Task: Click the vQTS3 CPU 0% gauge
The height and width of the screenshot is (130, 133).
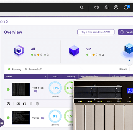Action: [x=55, y=116]
